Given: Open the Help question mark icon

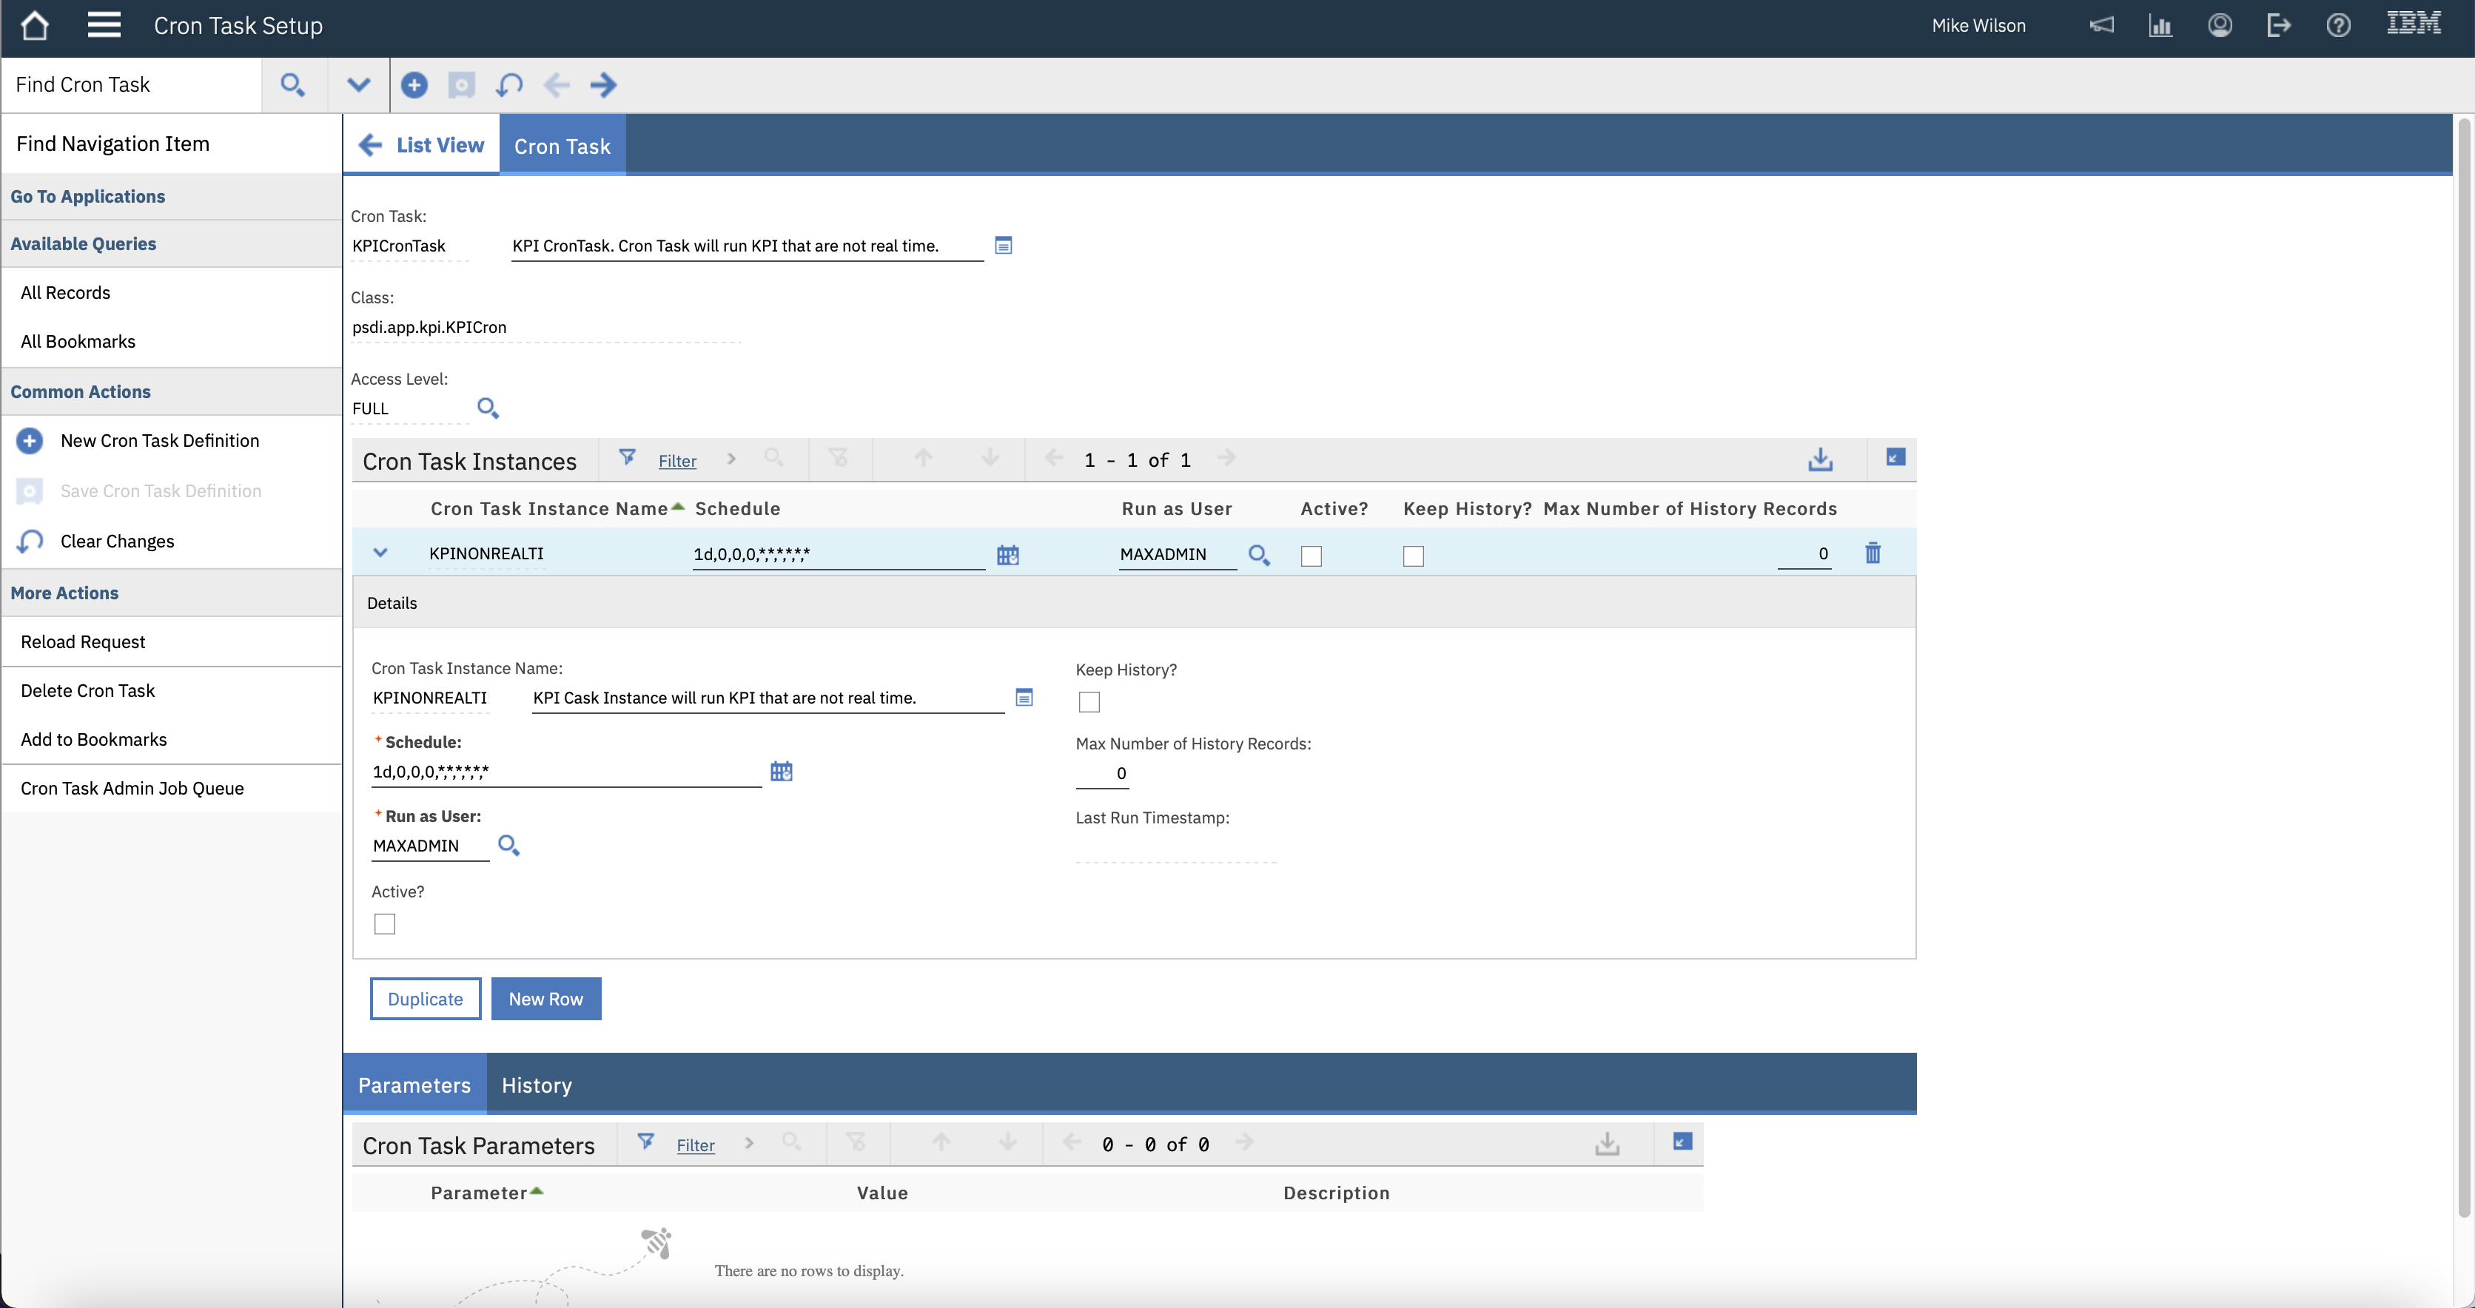Looking at the screenshot, I should coord(2337,26).
